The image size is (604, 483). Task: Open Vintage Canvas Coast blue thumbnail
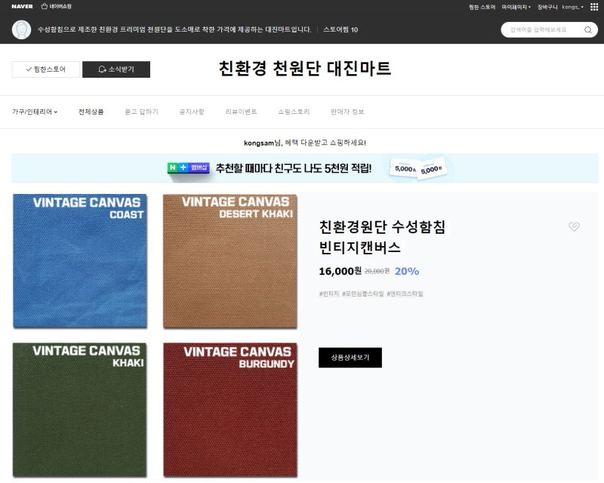(80, 261)
